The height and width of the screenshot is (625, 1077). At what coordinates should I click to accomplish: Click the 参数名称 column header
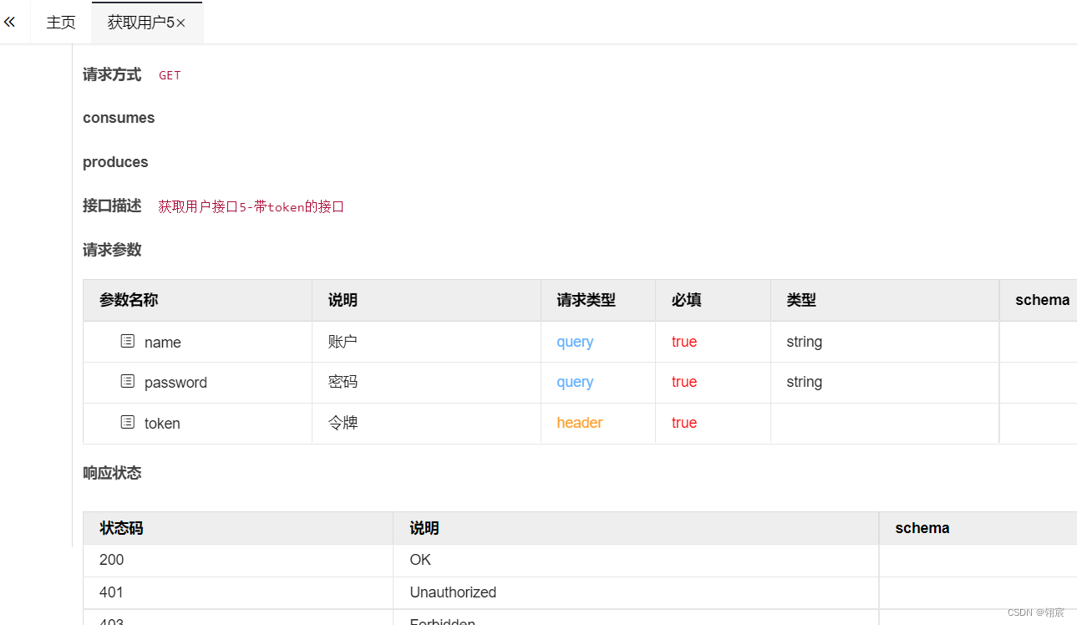pos(129,300)
